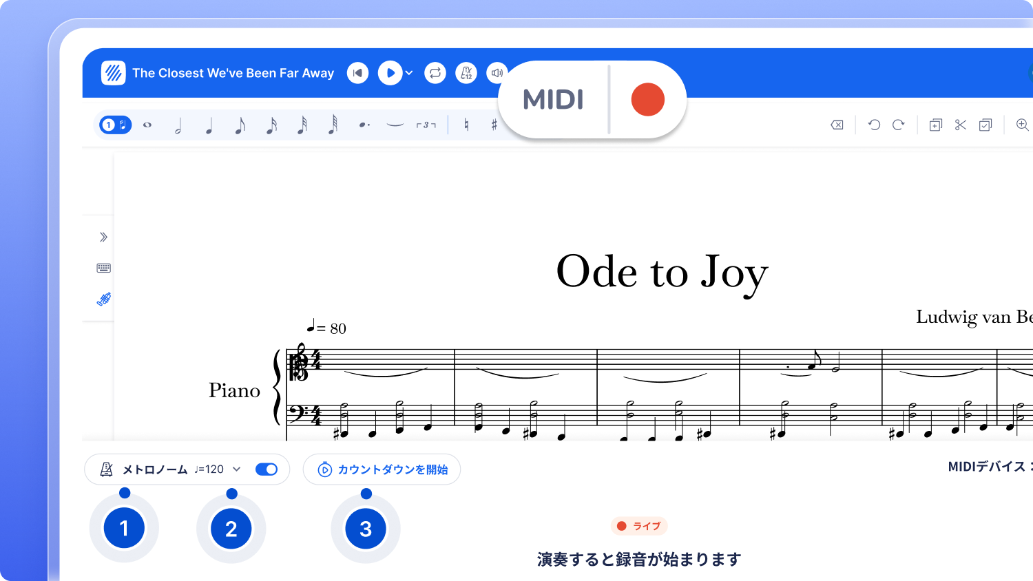Select the half note duration
The image size is (1033, 581).
tap(178, 125)
